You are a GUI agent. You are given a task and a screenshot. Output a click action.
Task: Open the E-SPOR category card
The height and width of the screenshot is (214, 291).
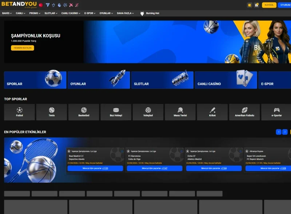pos(275,80)
